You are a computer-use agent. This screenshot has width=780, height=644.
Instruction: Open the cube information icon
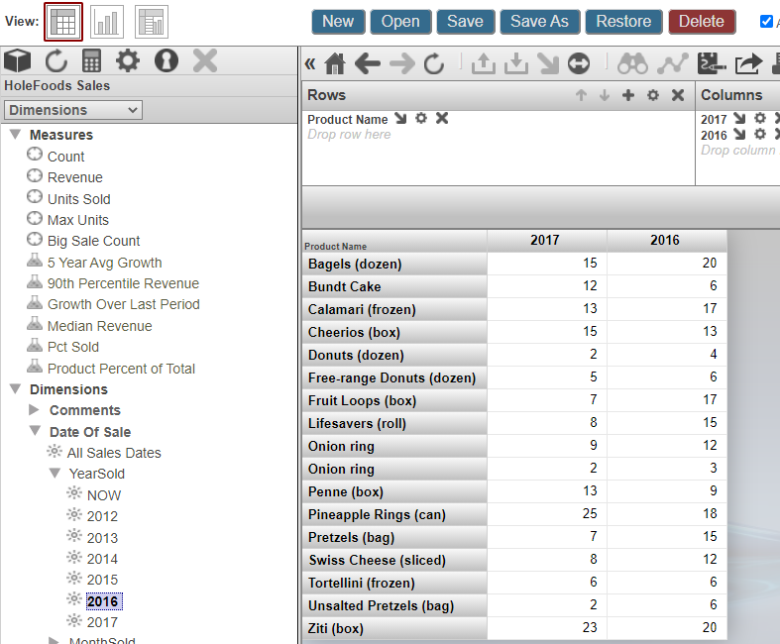tap(167, 61)
